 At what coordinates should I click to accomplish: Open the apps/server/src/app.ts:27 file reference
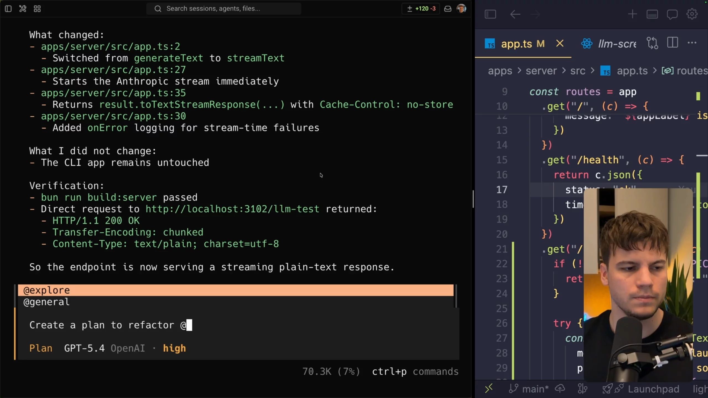[113, 70]
